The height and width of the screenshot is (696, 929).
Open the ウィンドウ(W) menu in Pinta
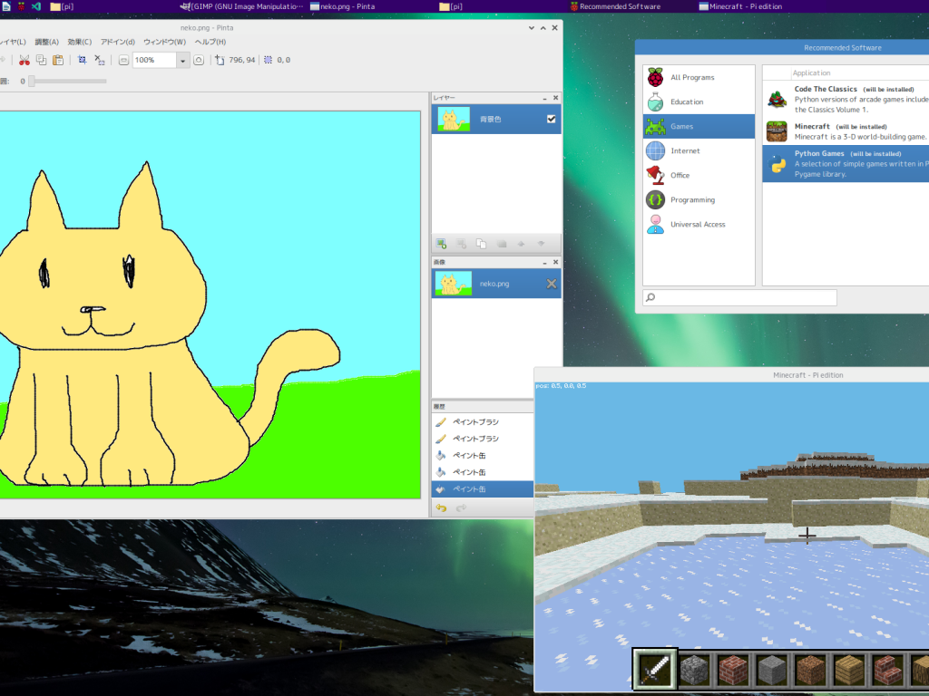pyautogui.click(x=165, y=42)
